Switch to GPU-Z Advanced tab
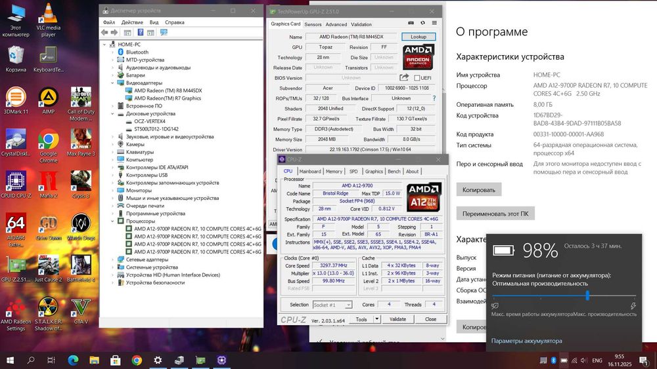 click(336, 24)
